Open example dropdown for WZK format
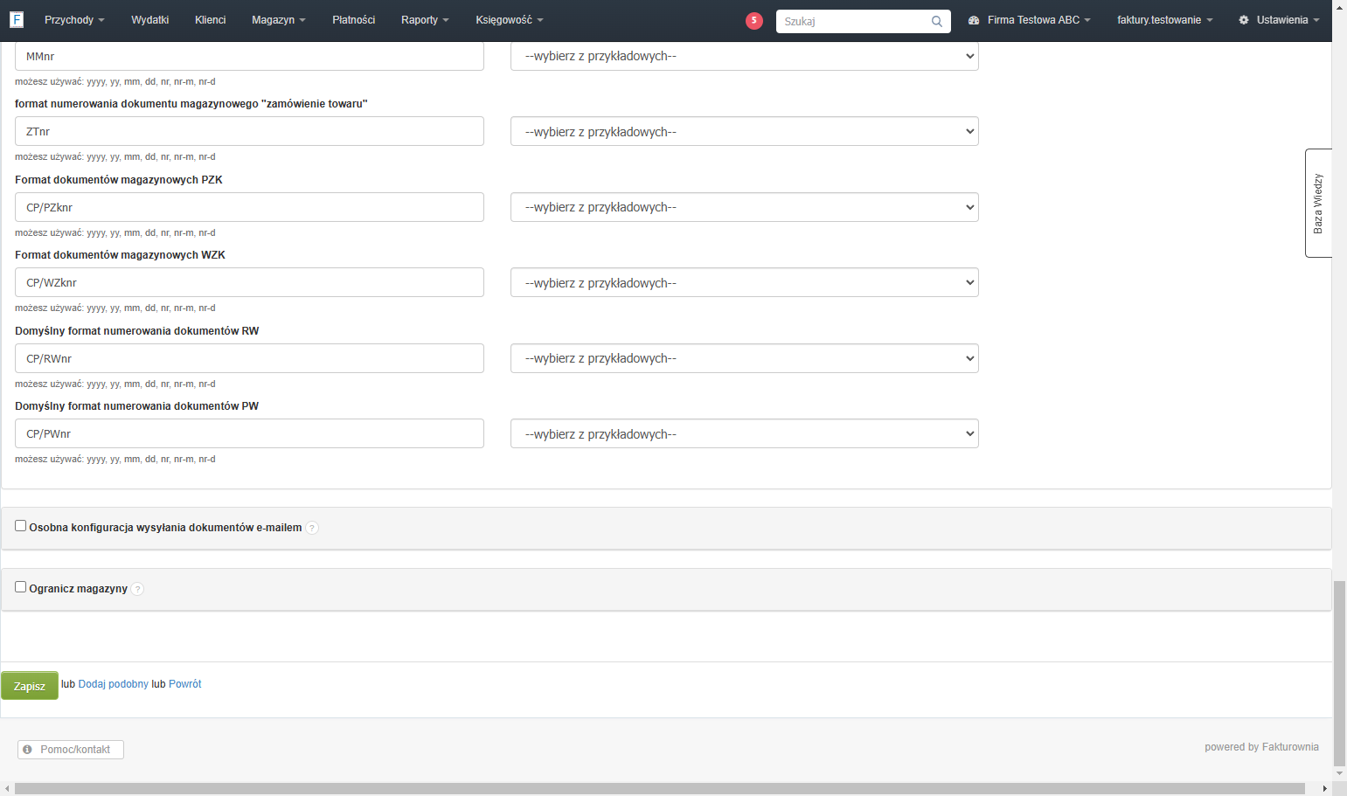The height and width of the screenshot is (796, 1347). click(x=745, y=283)
